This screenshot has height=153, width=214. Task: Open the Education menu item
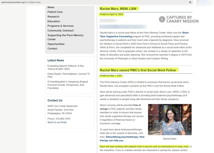[54, 21]
